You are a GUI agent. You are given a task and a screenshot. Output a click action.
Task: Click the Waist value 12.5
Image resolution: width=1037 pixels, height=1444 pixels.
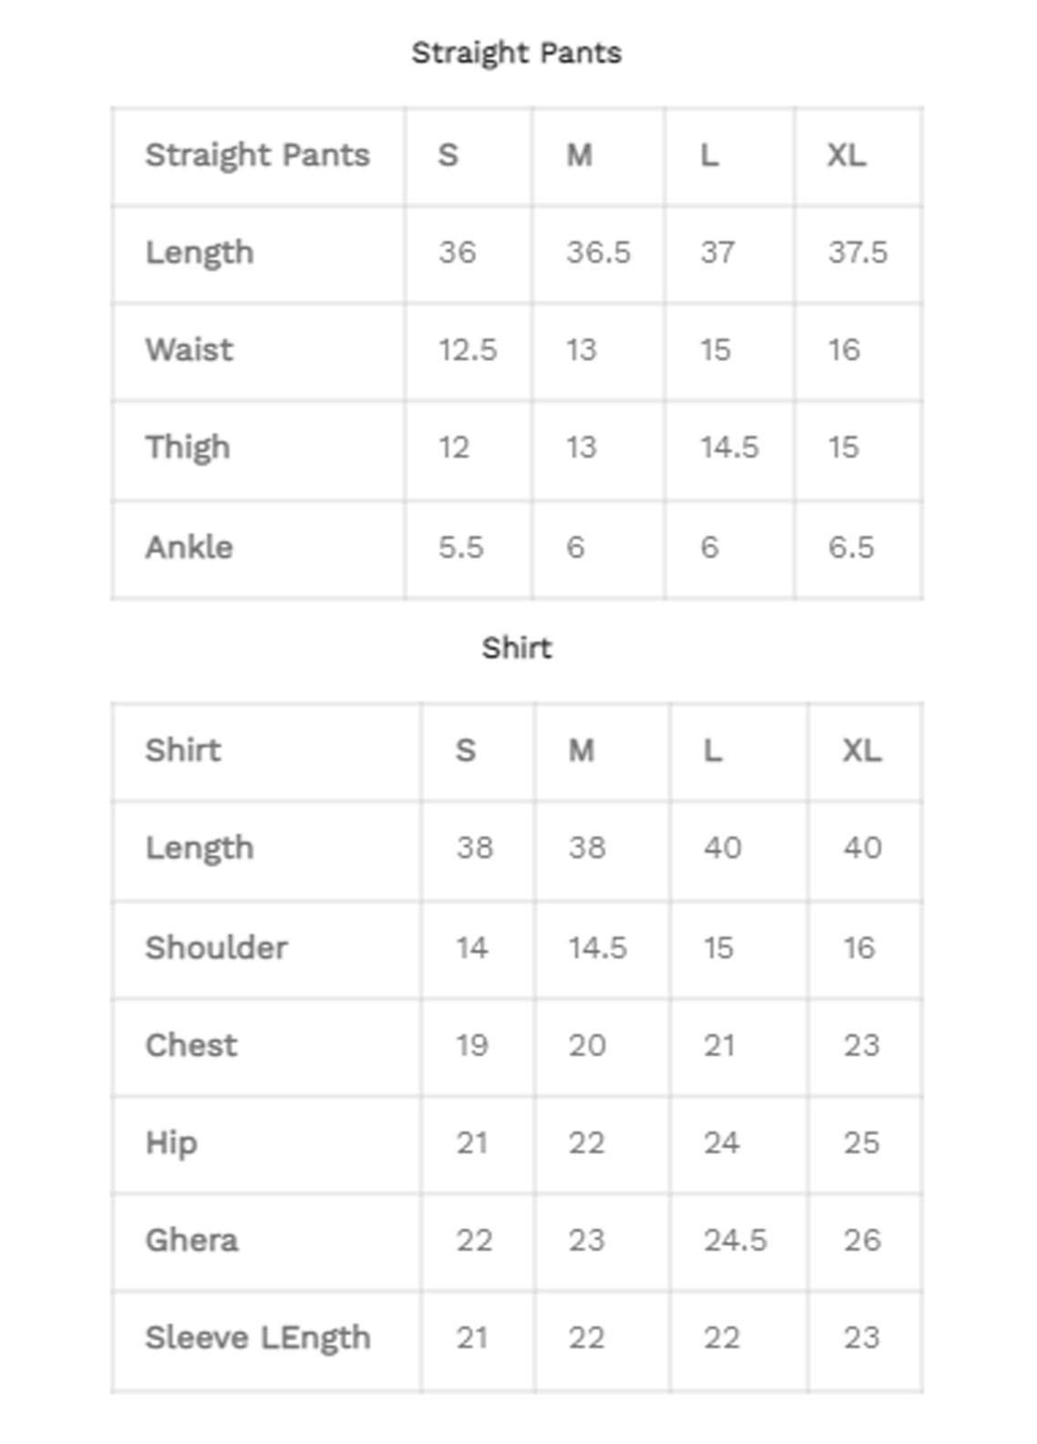coord(467,349)
